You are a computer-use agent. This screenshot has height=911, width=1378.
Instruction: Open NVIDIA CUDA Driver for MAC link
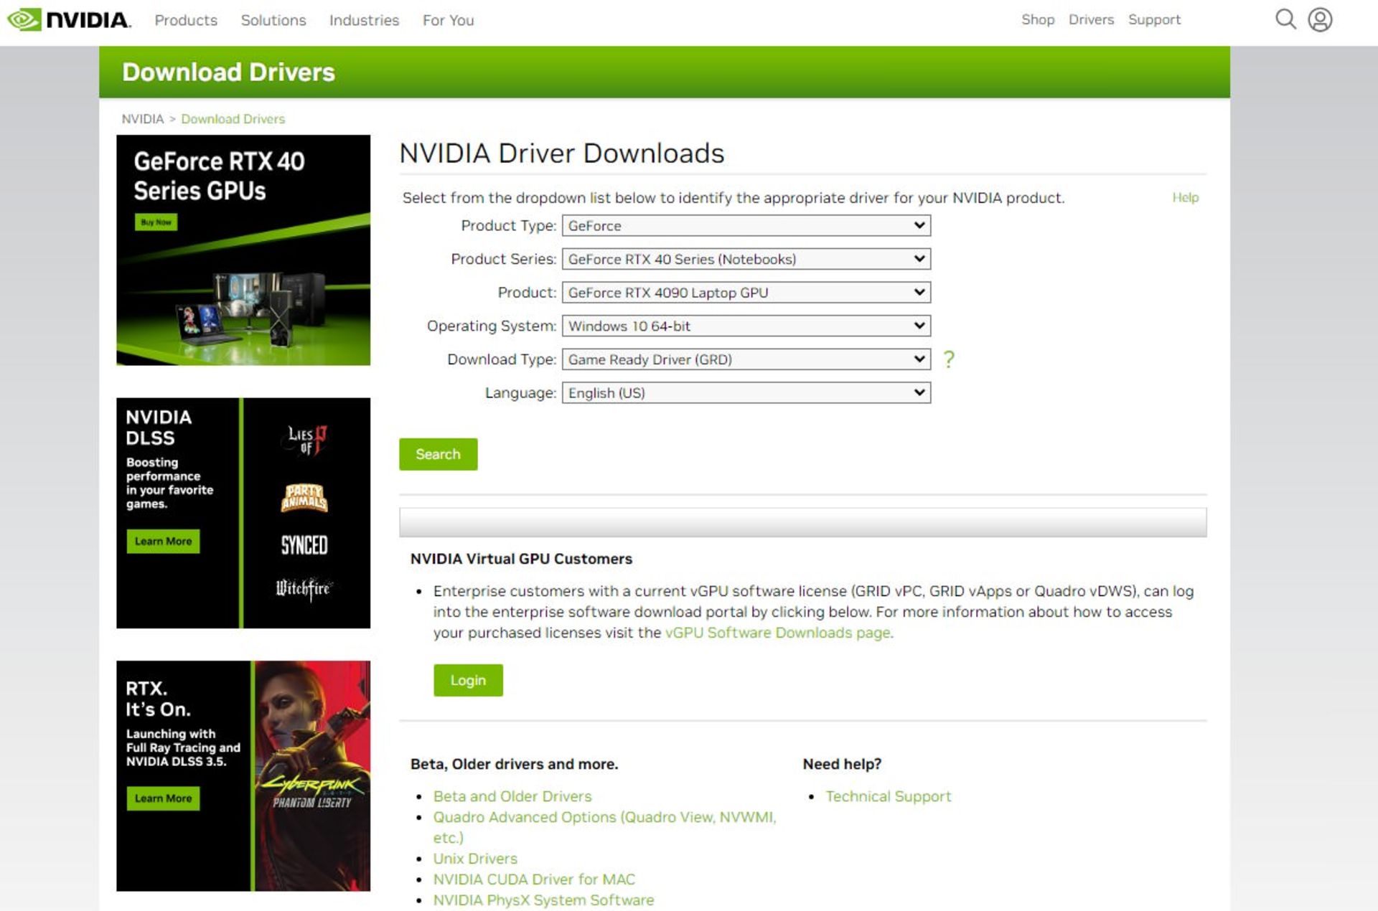click(534, 879)
